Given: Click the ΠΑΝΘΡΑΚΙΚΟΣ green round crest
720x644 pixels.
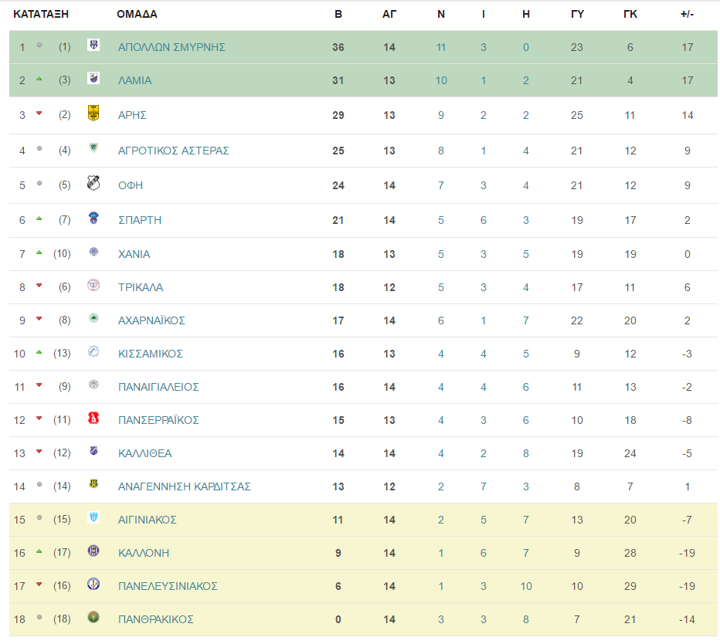Looking at the screenshot, I should pyautogui.click(x=93, y=618).
